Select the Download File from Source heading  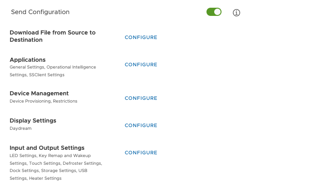coord(53,36)
